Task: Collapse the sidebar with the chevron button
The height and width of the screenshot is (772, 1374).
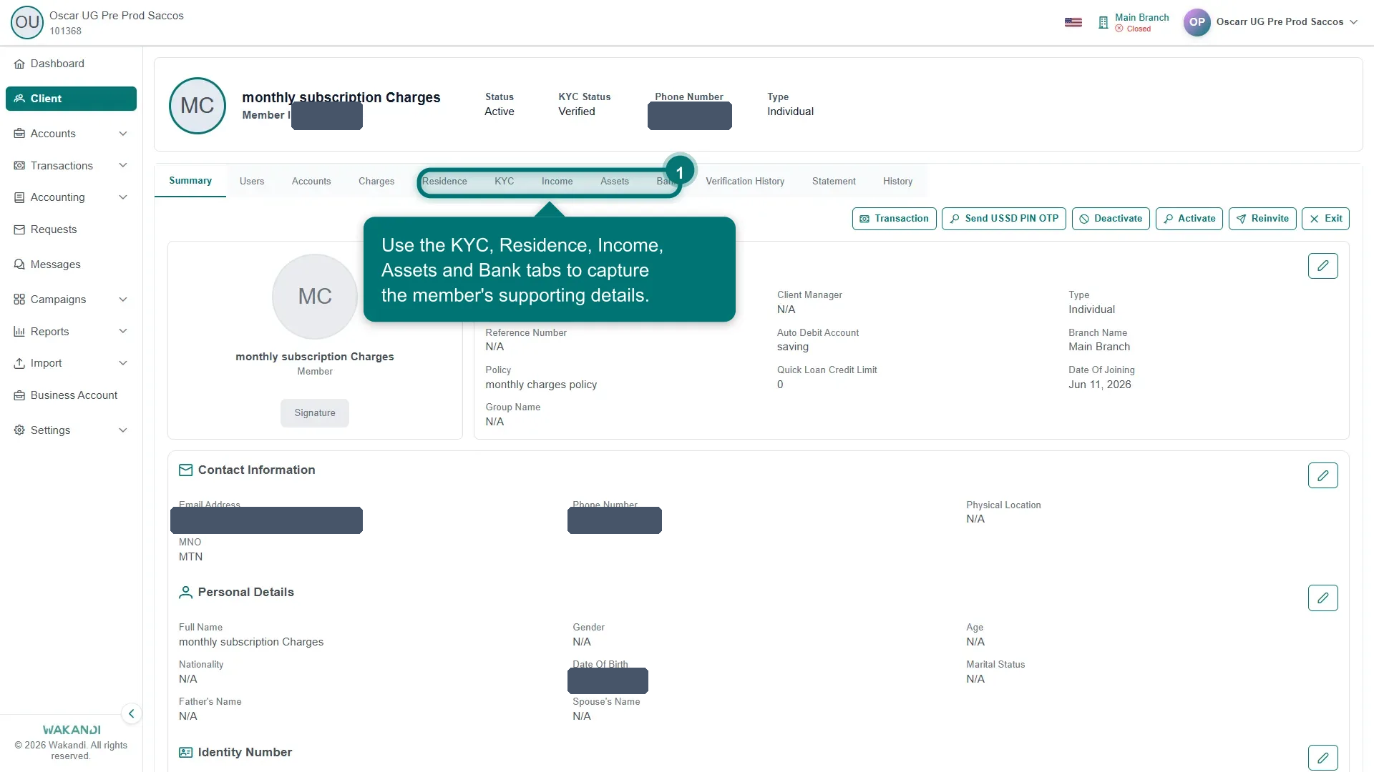Action: (x=131, y=713)
